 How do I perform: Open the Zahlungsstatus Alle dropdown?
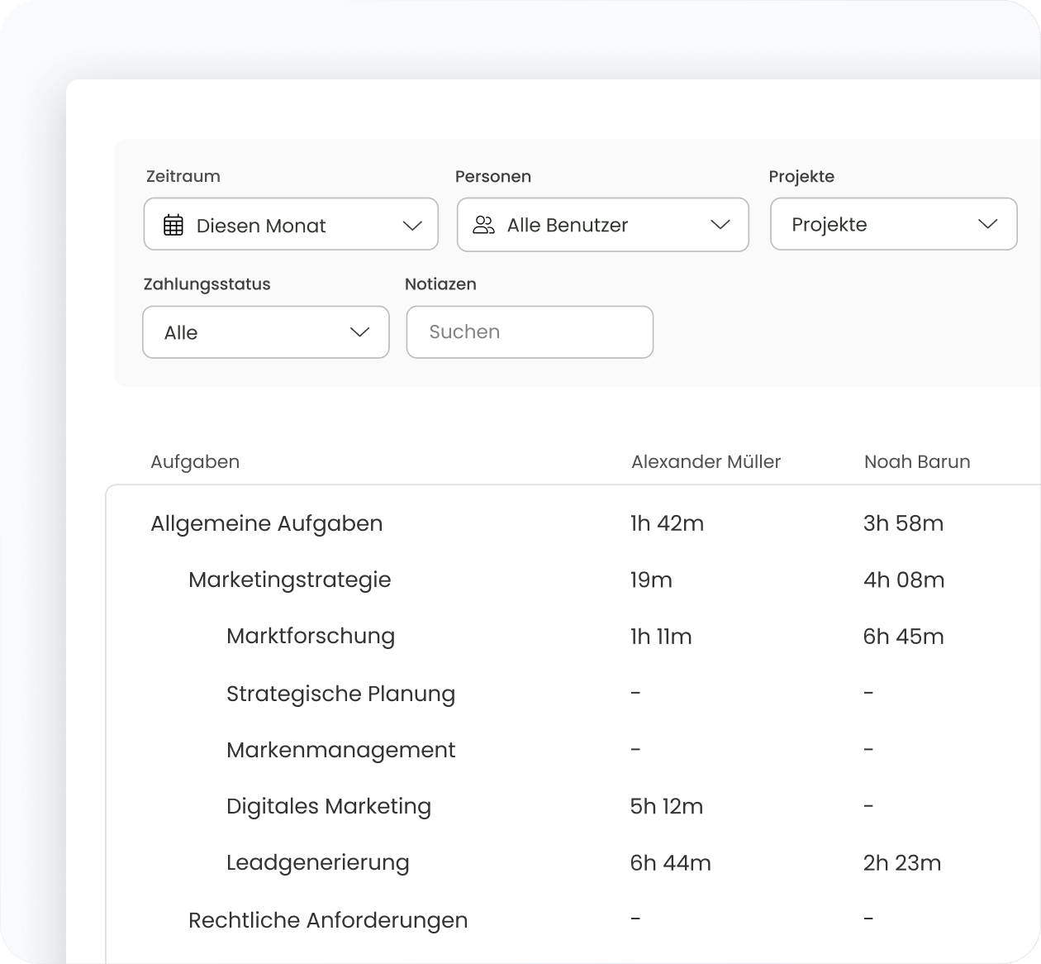[x=265, y=332]
